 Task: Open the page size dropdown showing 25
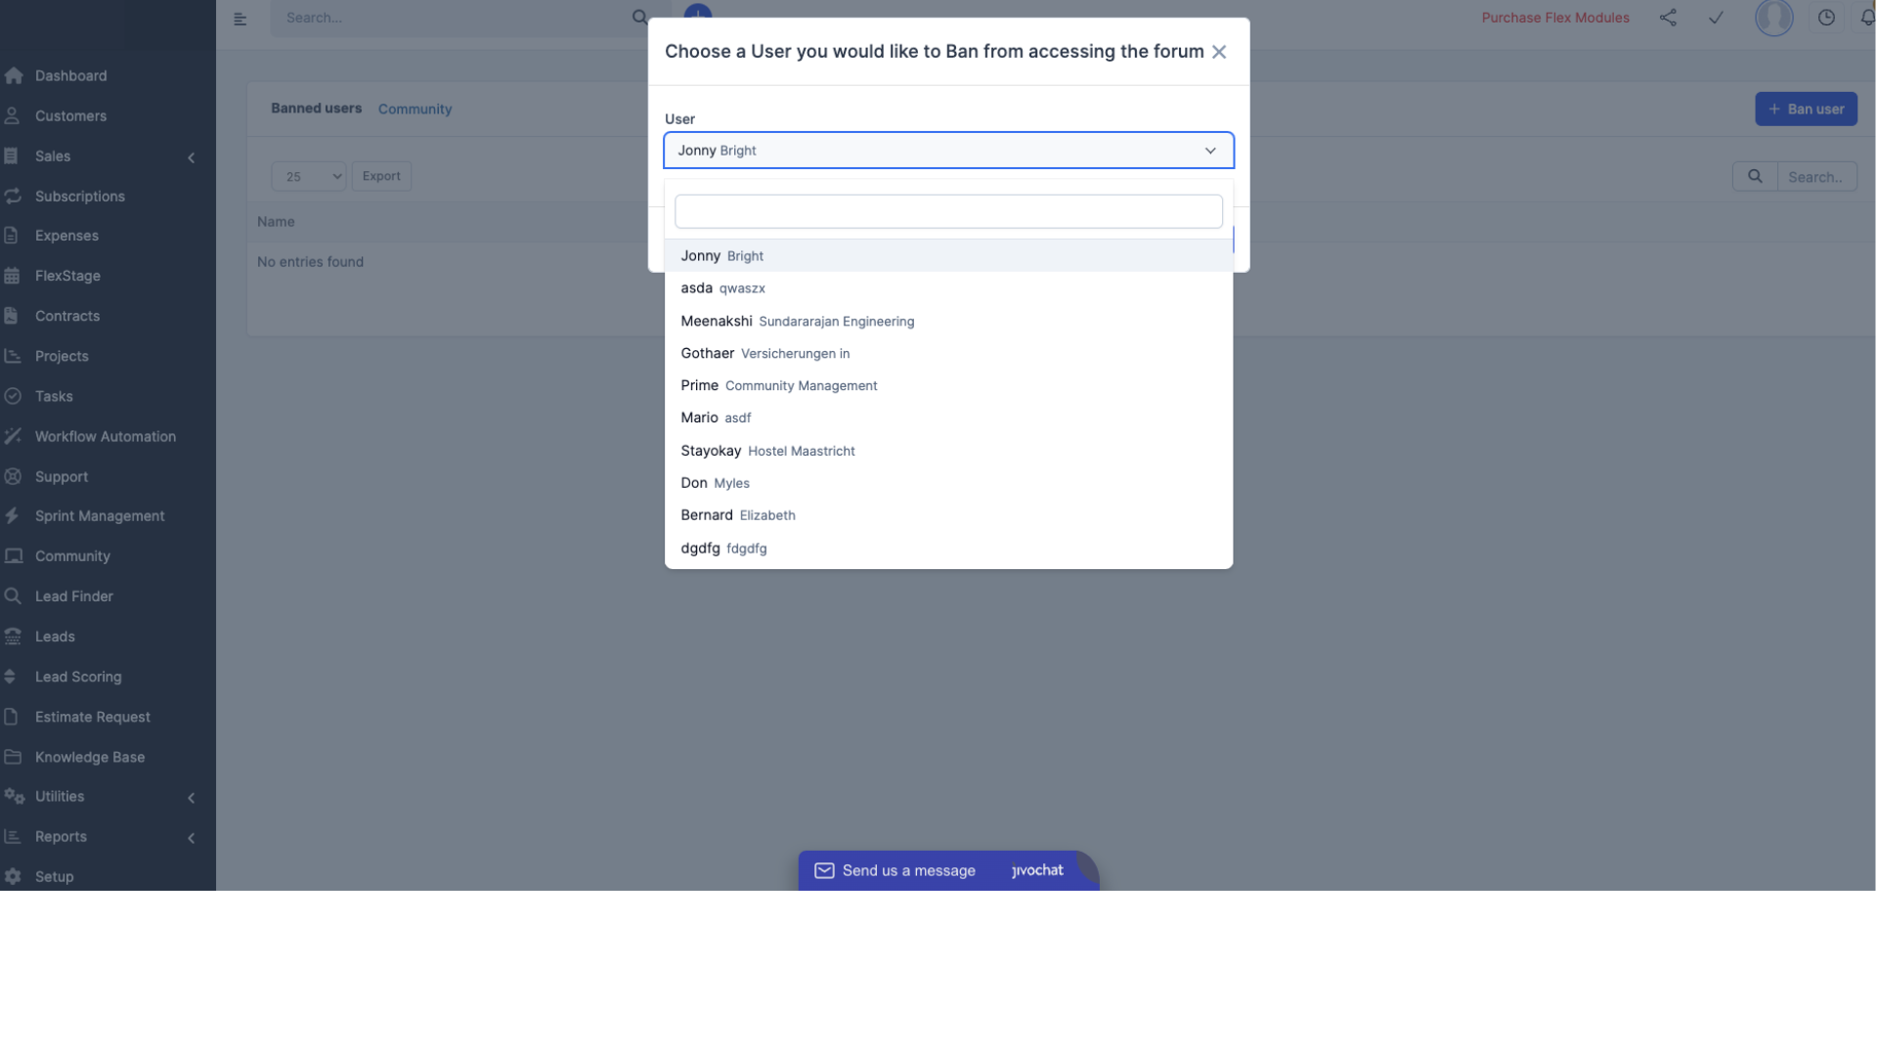point(308,176)
